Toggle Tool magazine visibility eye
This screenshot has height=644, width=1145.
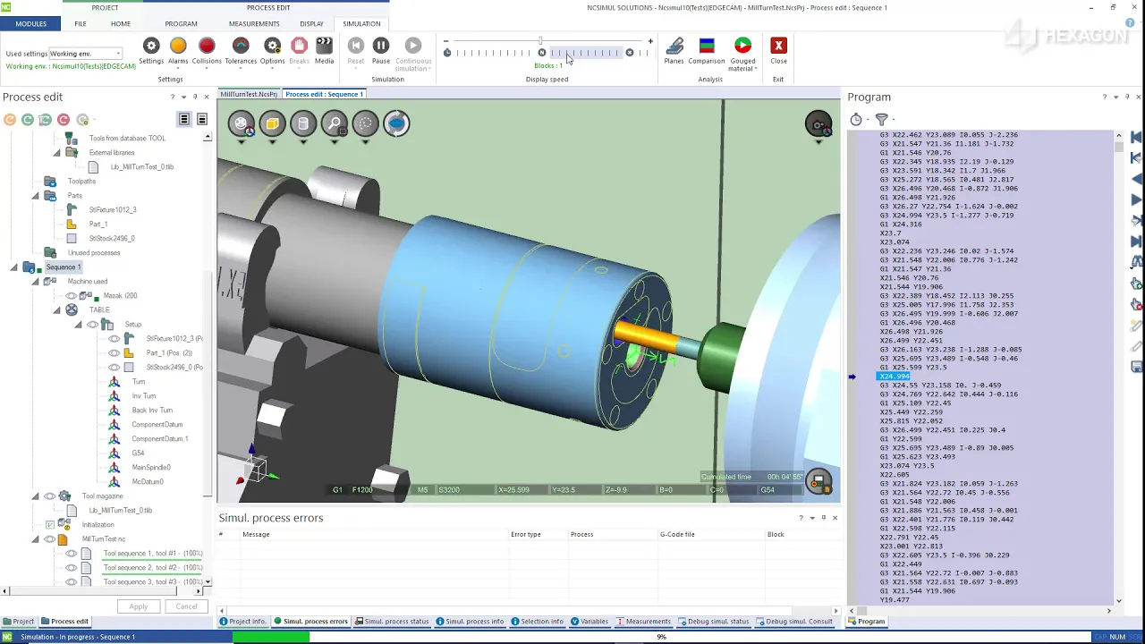50,496
